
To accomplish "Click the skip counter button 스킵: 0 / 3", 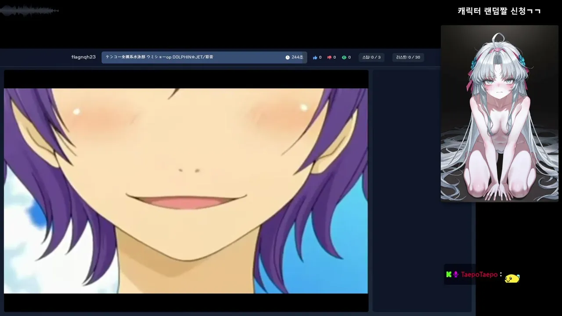I will click(x=371, y=57).
